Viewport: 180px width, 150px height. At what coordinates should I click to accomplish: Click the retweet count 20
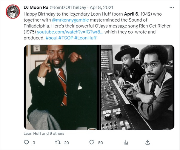67,143
